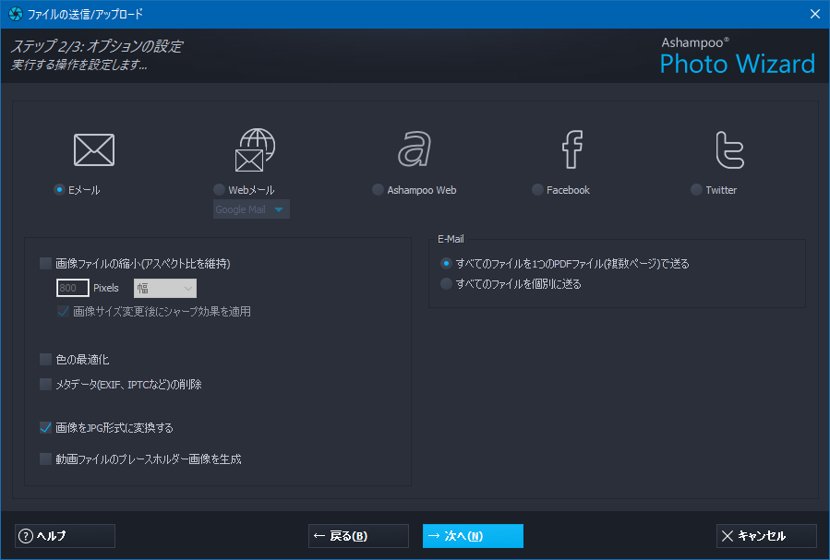
Task: Enable 動画ファイルのプレースホルダー画像を生成 checkbox
Action: tap(46, 459)
